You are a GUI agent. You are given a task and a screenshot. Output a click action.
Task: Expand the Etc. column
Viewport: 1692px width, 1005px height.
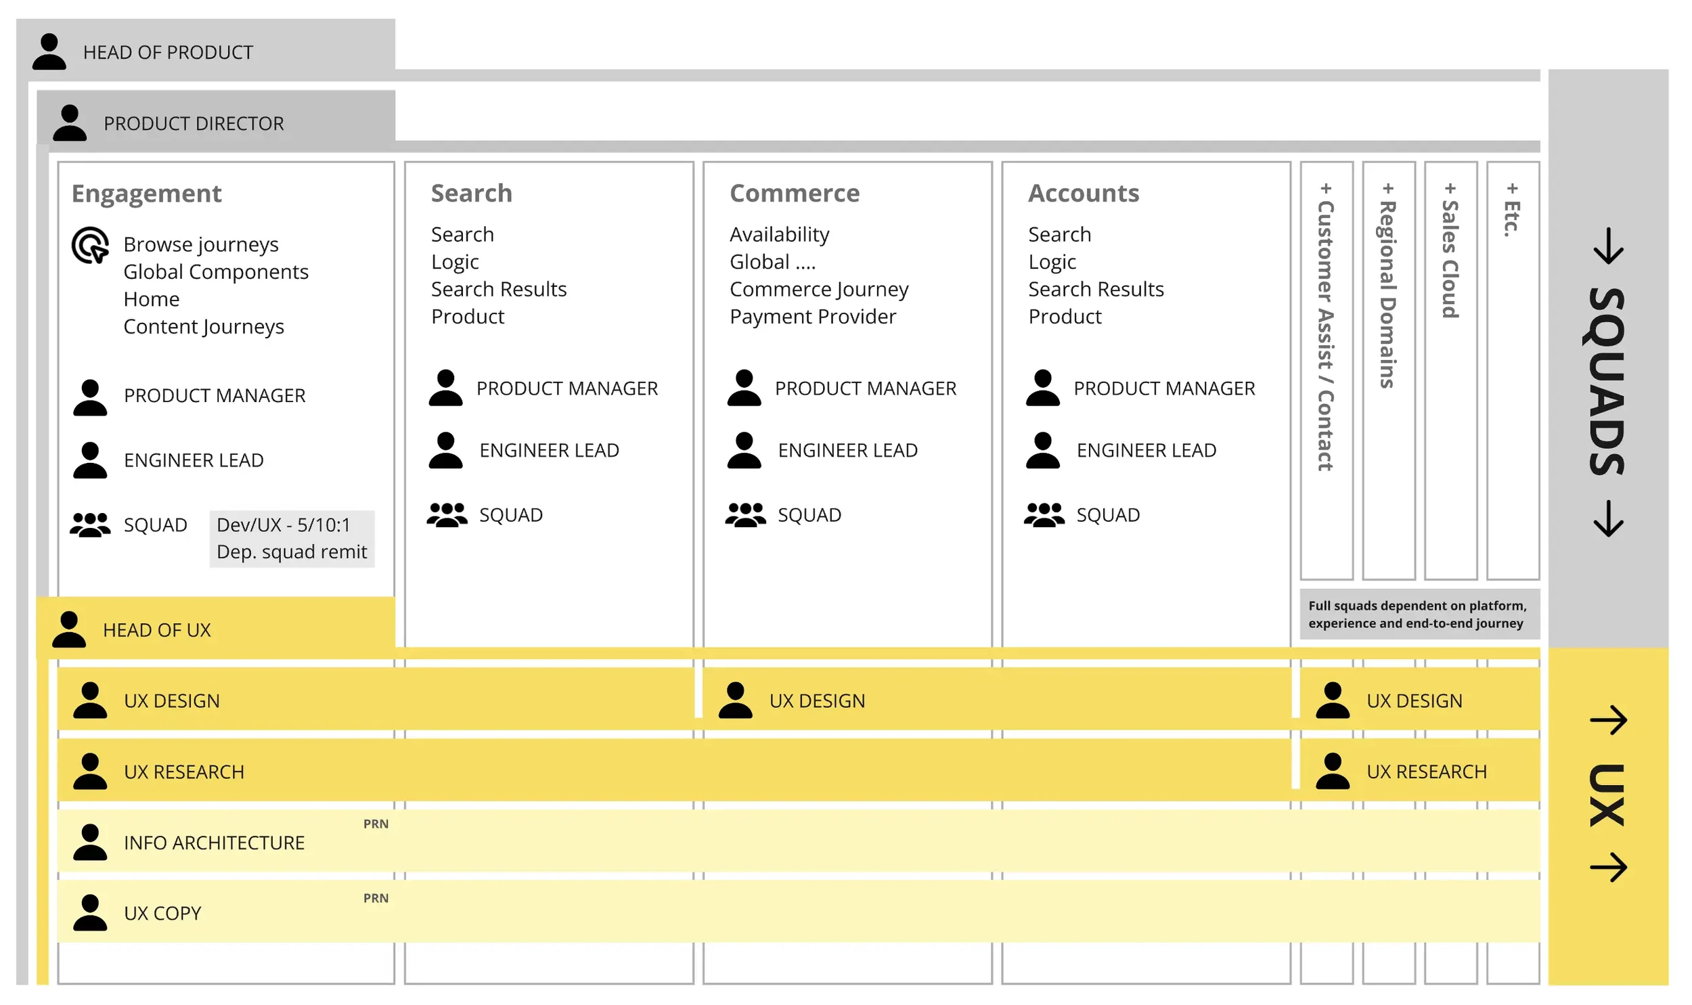pyautogui.click(x=1512, y=189)
